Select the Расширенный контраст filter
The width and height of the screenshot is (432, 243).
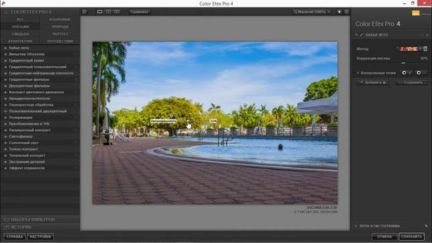[x=30, y=130]
